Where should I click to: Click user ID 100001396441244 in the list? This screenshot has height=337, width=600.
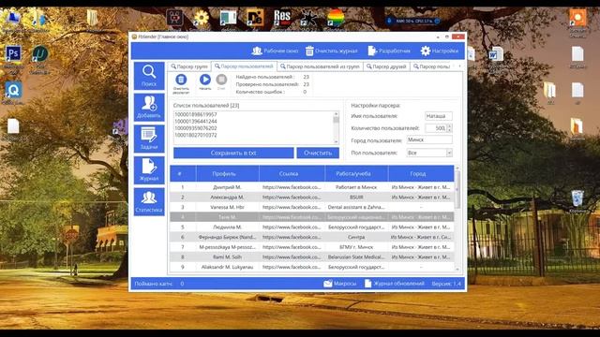pos(196,121)
